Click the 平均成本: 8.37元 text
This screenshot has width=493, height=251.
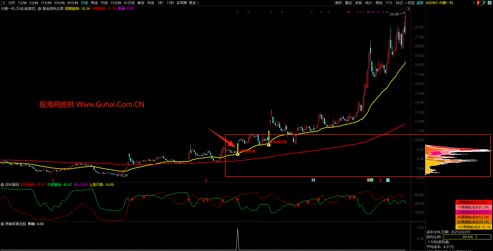(x=440, y=247)
